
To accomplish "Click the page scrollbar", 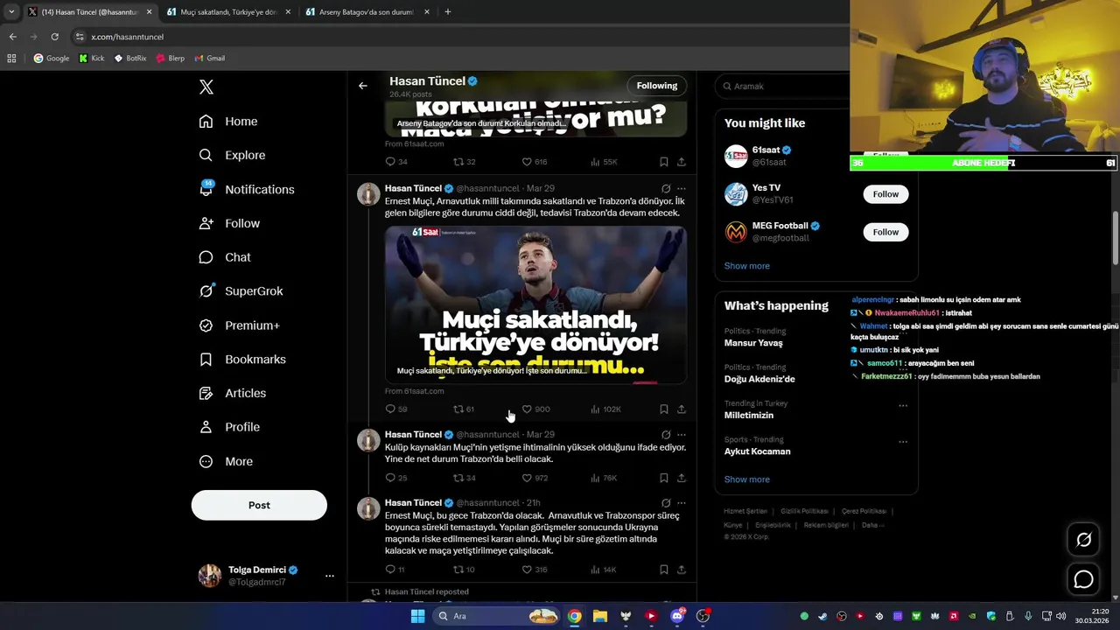I will point(1116,236).
